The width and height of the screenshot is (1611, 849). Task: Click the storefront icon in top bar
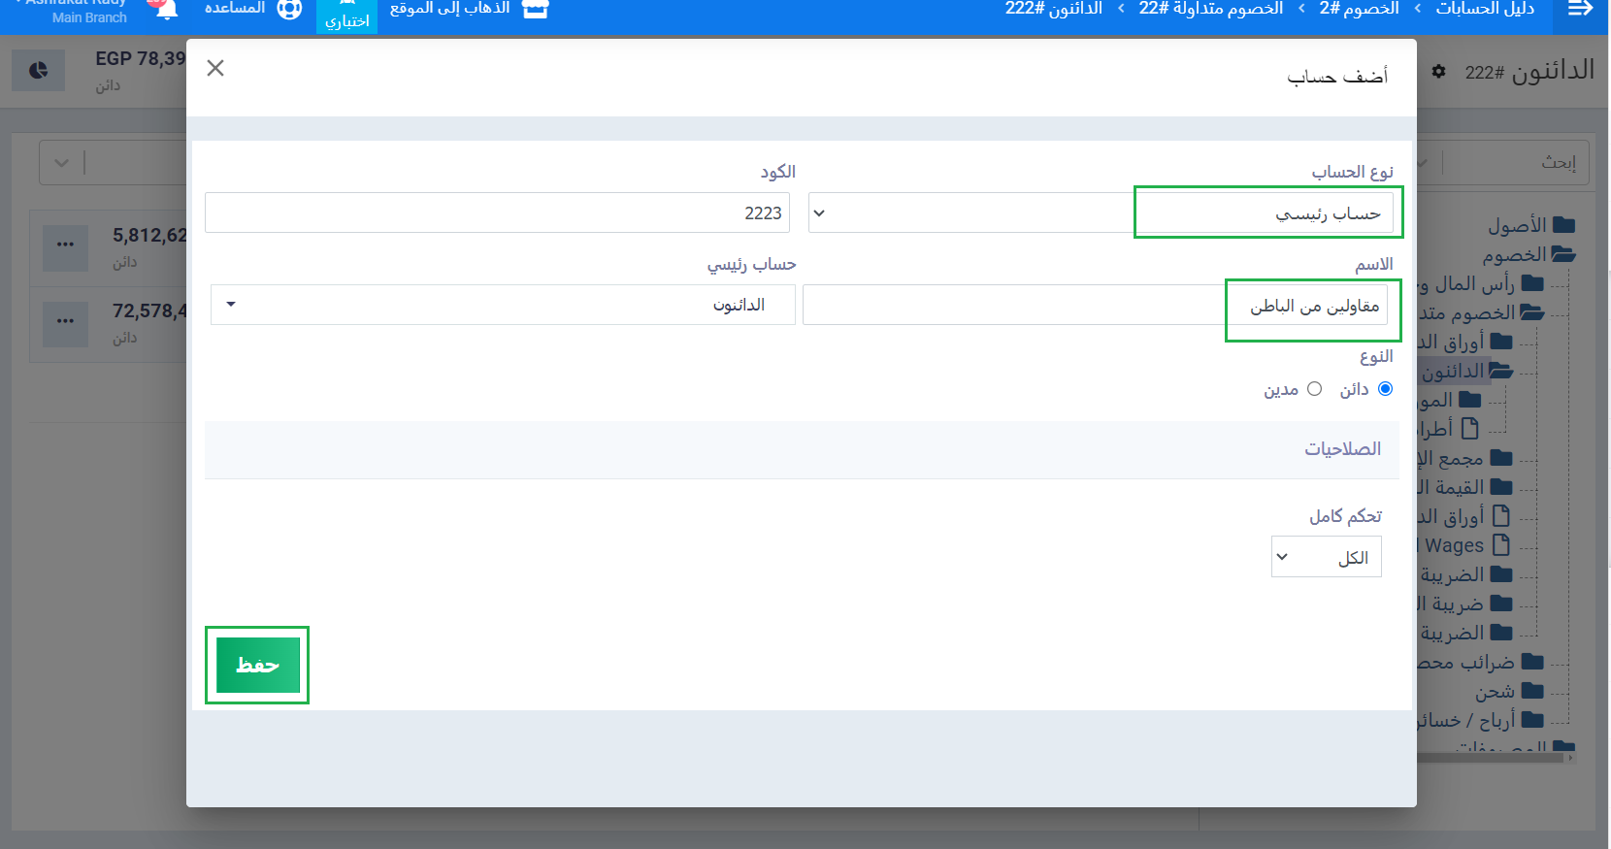coord(536,9)
